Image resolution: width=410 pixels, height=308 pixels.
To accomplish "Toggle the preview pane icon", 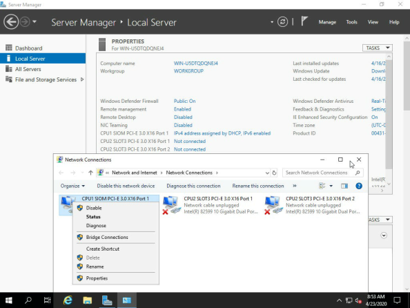I will point(344,186).
